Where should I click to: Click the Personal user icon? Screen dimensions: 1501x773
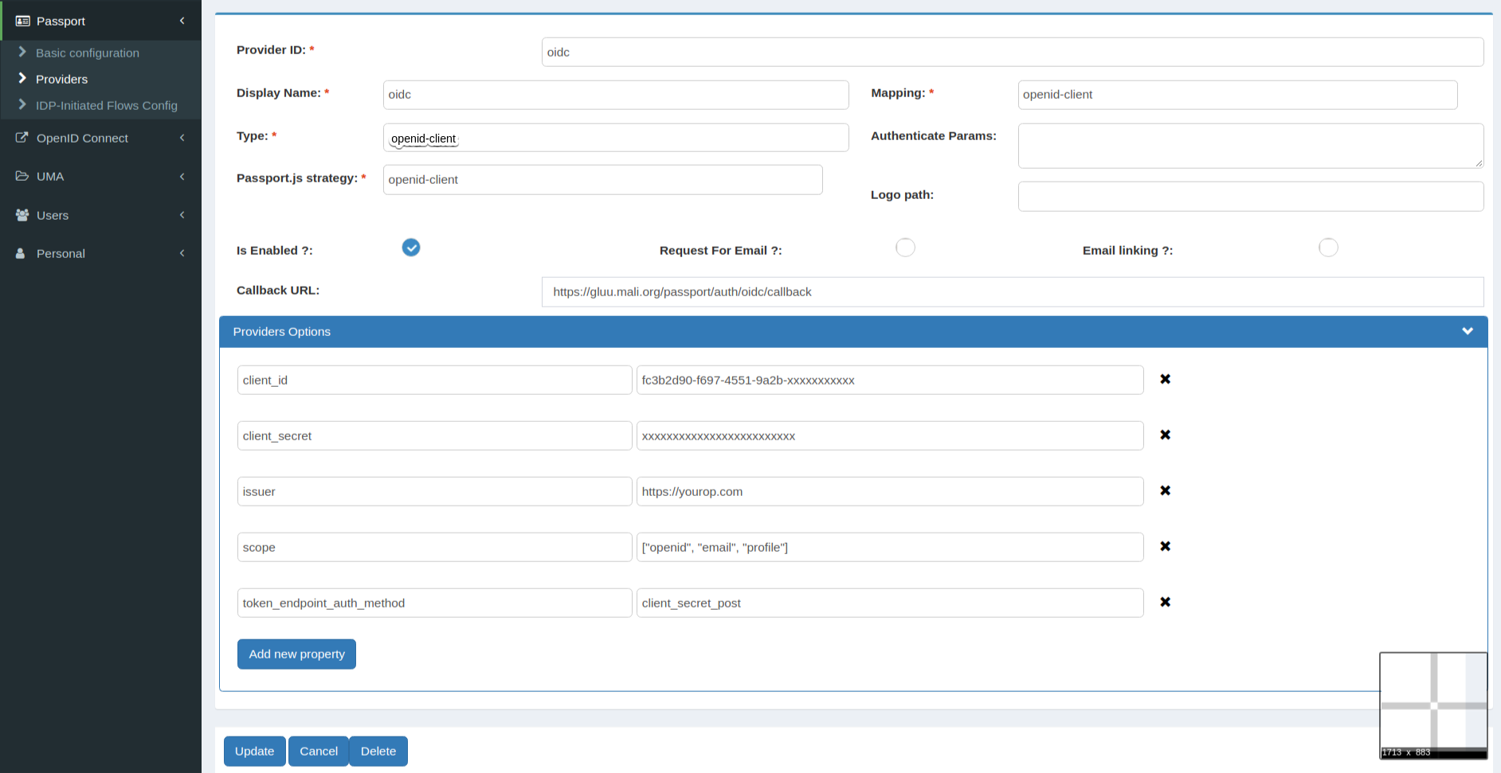20,252
